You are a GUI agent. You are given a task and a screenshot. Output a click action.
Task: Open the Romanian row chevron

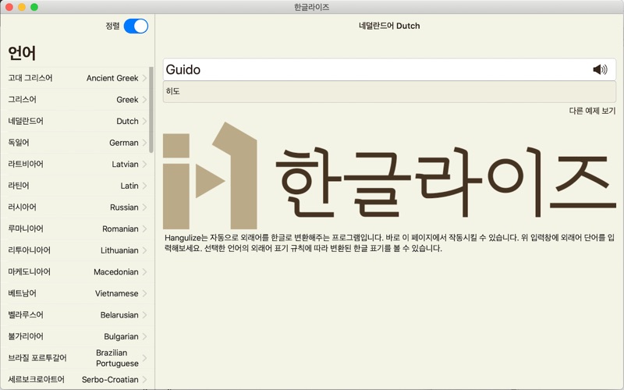[144, 229]
